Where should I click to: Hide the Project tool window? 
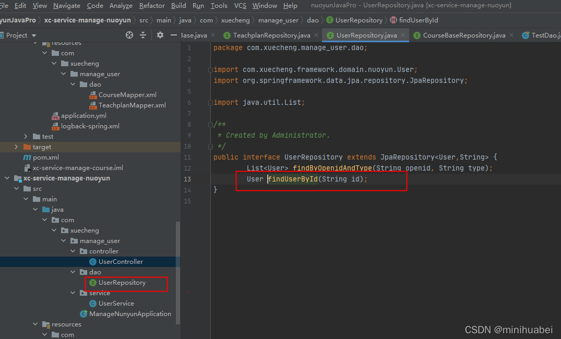point(174,35)
